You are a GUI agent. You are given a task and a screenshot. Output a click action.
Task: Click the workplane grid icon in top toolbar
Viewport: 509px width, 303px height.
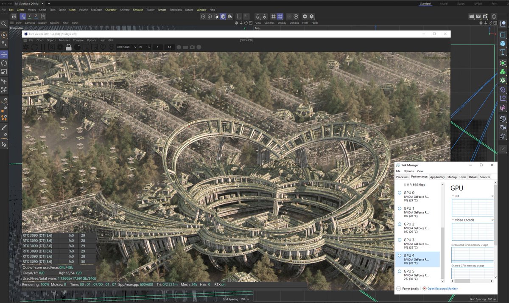273,16
